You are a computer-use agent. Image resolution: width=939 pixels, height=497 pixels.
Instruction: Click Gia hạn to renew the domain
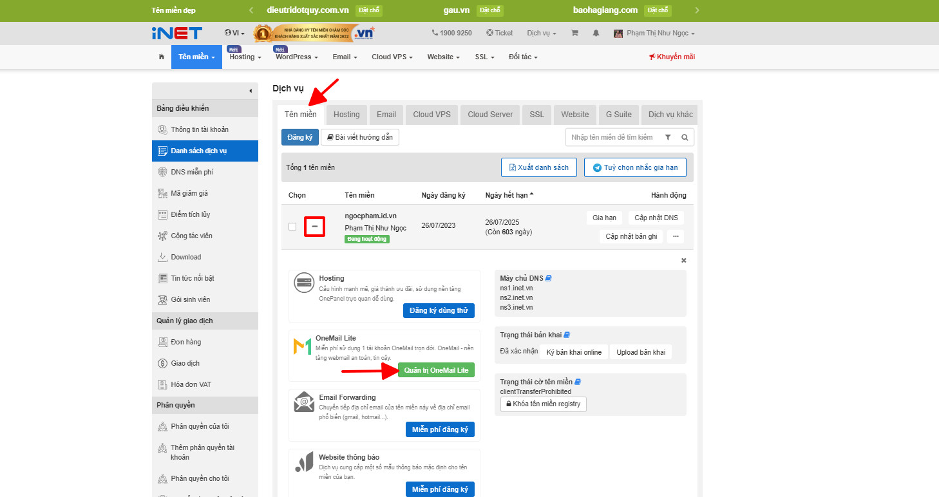(604, 218)
